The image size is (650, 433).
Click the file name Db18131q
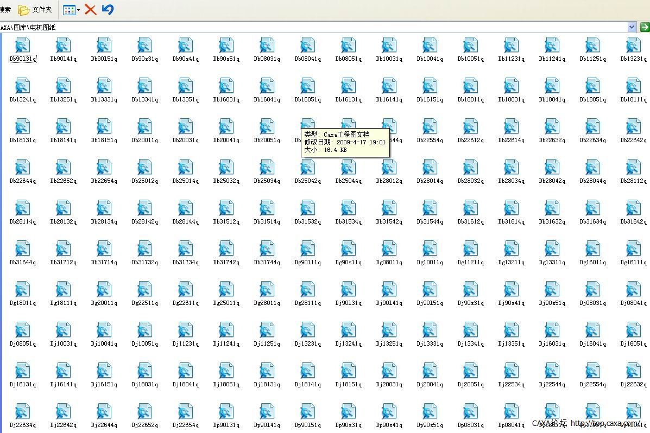pyautogui.click(x=22, y=140)
